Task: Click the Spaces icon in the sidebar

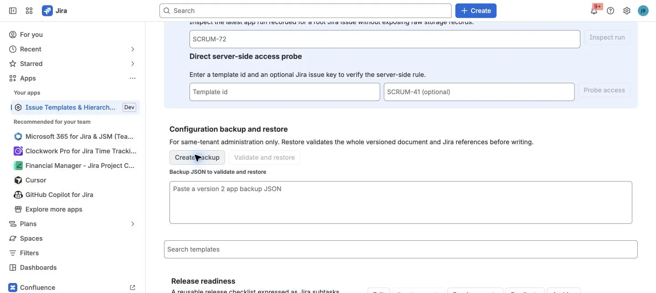Action: tap(13, 238)
